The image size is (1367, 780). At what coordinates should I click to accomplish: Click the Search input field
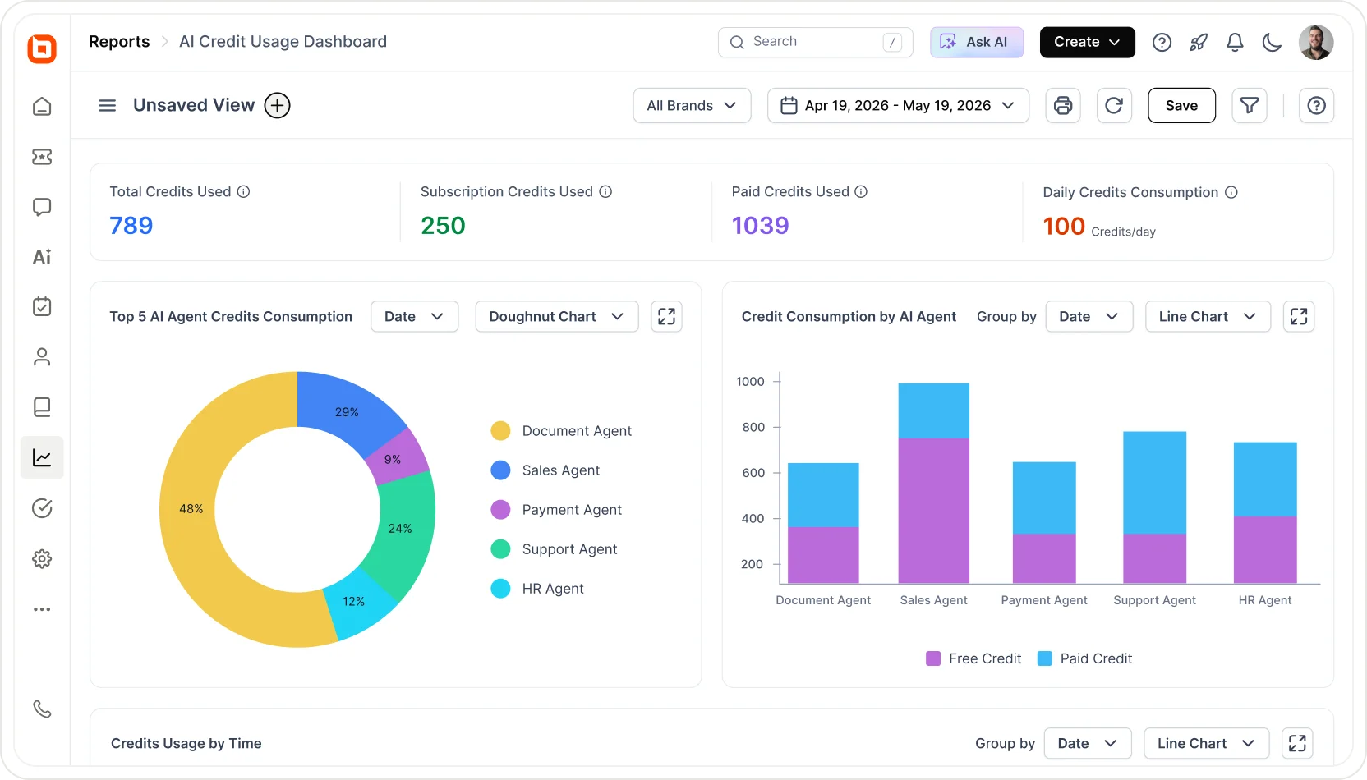pos(816,42)
